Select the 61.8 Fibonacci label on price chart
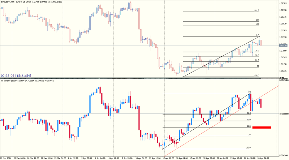Image resolution: width=289 pixels, height=160 pixels. pos(257,60)
